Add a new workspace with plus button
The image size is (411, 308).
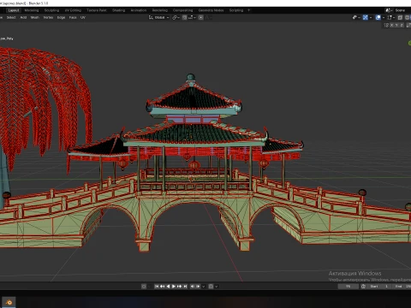248,10
